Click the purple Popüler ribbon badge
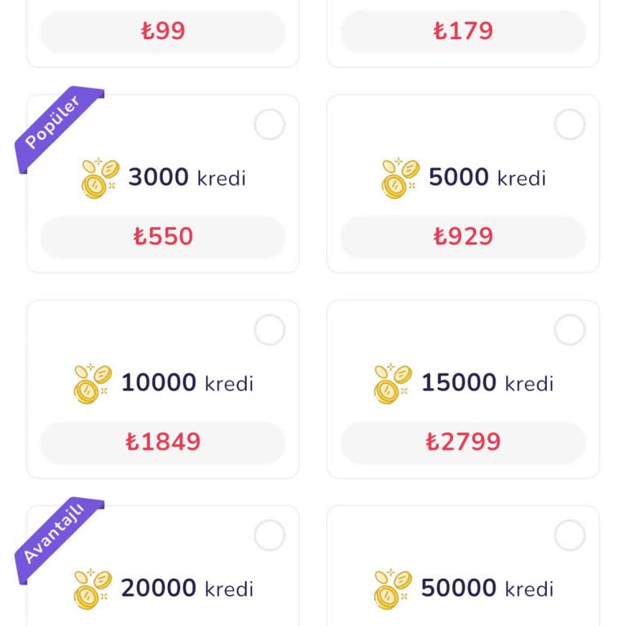 pyautogui.click(x=55, y=127)
